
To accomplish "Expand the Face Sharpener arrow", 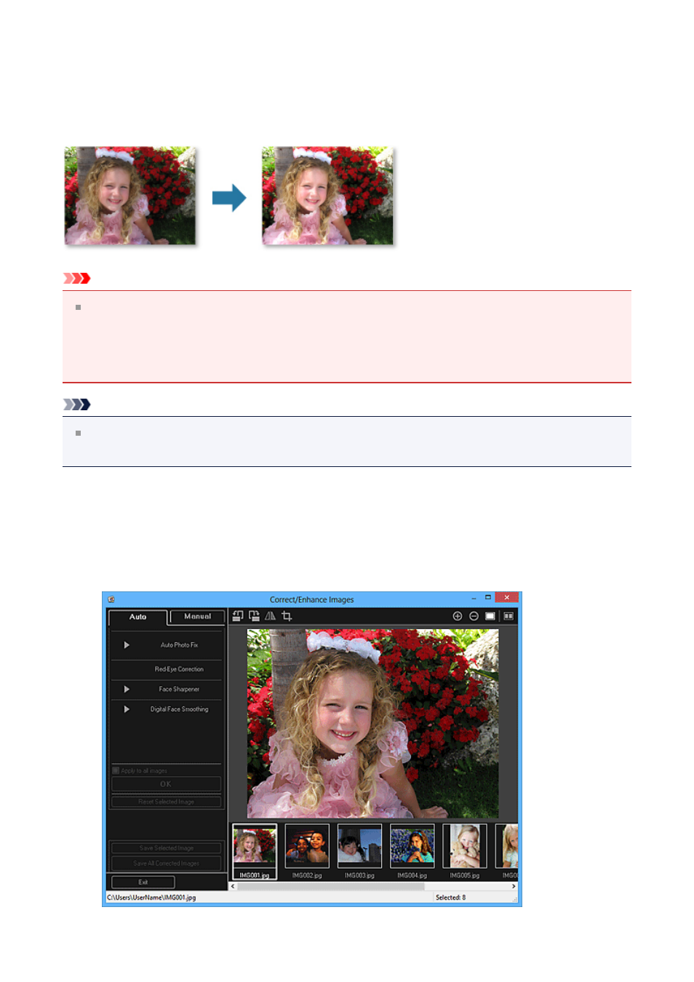I will [127, 689].
